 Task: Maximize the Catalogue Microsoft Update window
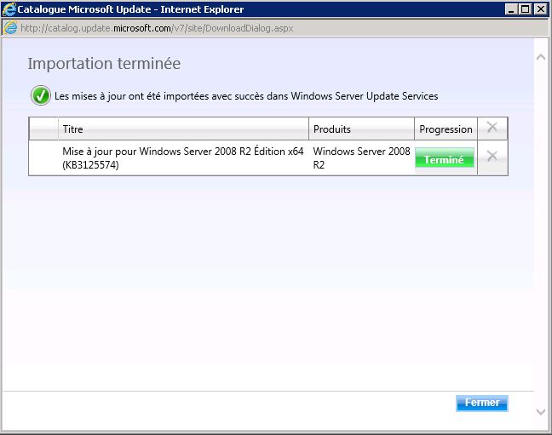(526, 9)
